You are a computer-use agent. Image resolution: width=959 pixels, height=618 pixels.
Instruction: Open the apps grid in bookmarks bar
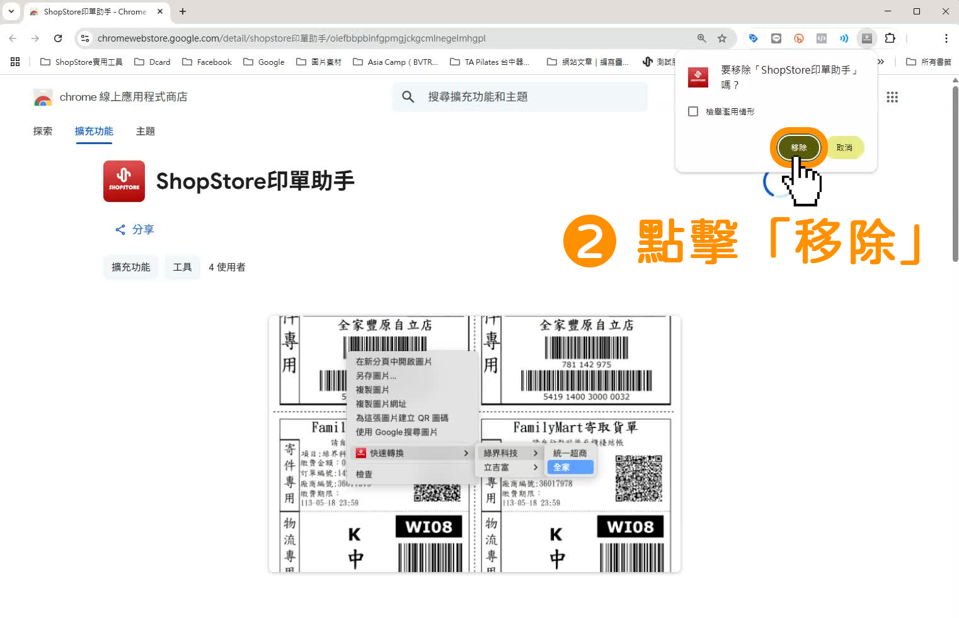pos(15,62)
